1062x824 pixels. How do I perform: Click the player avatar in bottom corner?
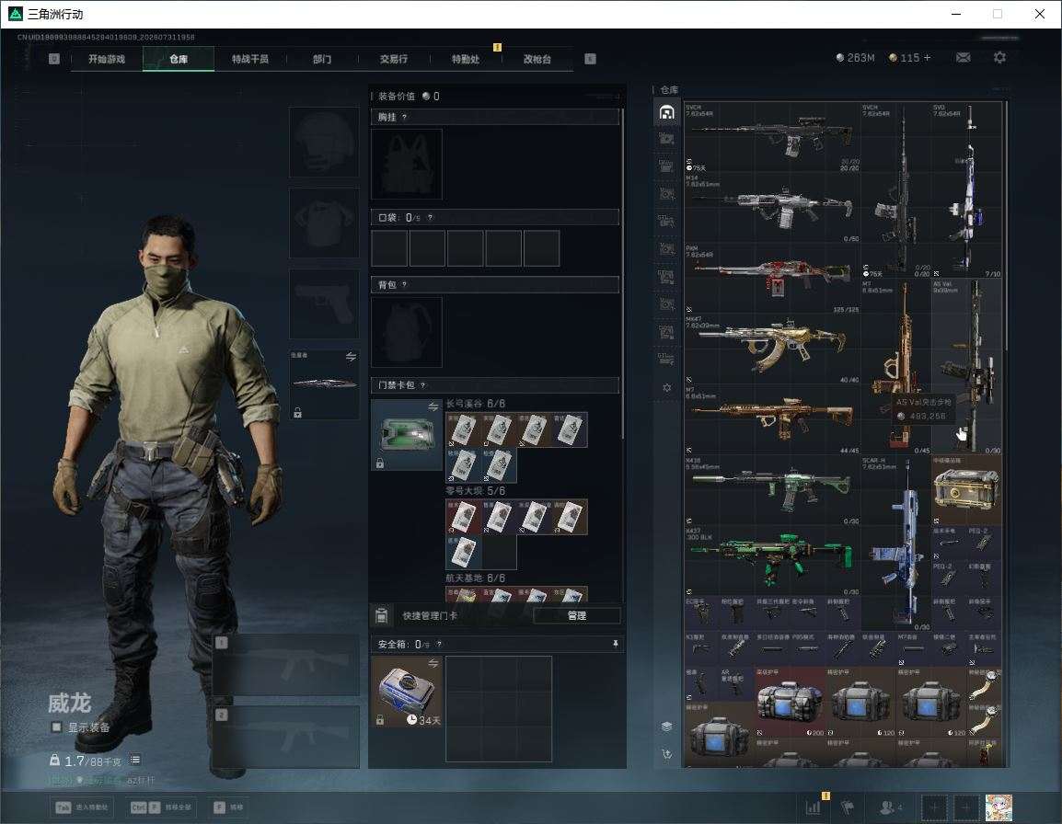[999, 807]
